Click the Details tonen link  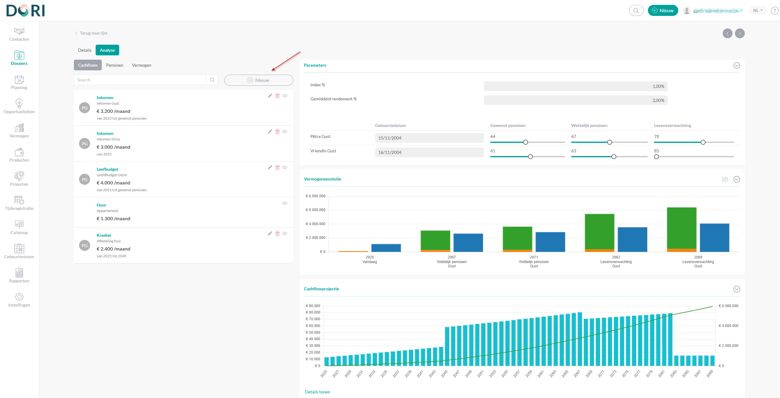[317, 392]
